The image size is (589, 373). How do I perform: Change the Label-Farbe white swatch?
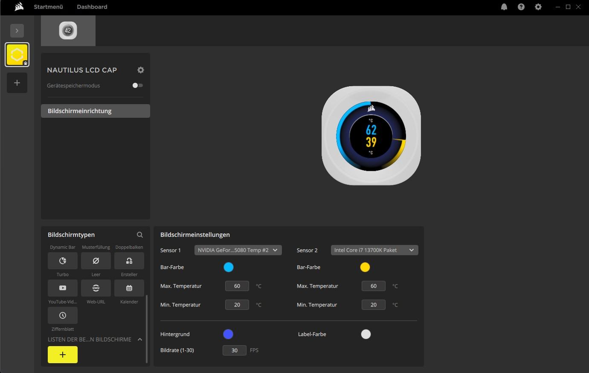click(366, 334)
